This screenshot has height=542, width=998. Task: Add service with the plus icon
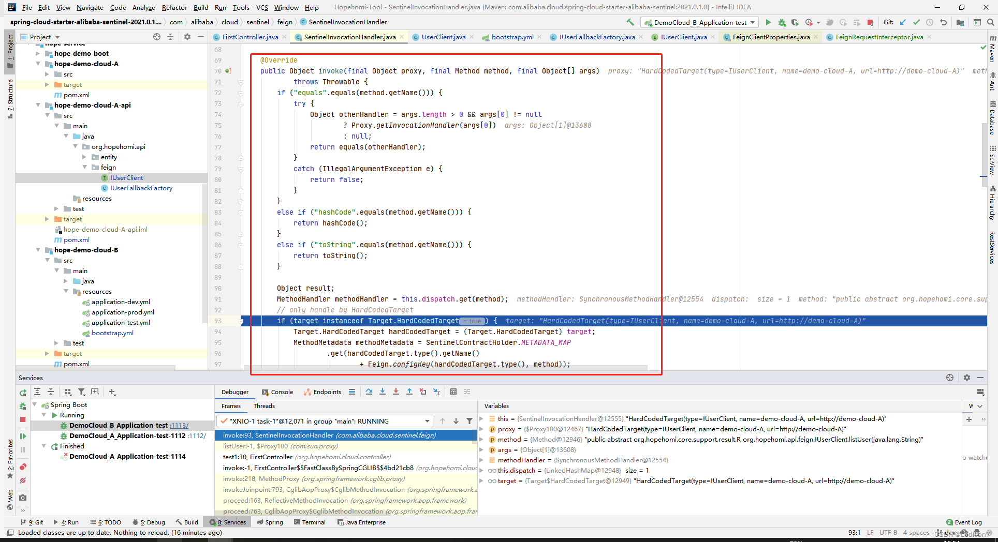point(112,392)
